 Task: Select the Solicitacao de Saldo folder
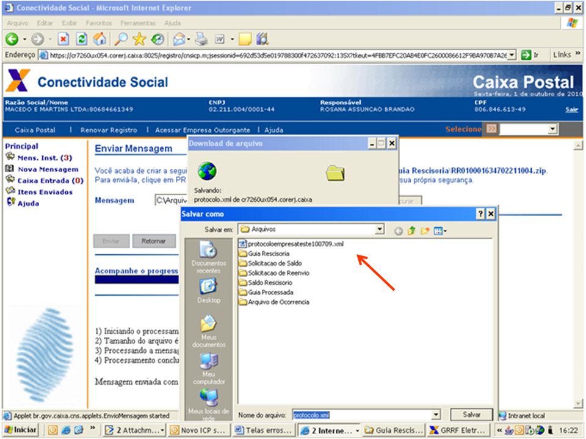[x=270, y=263]
